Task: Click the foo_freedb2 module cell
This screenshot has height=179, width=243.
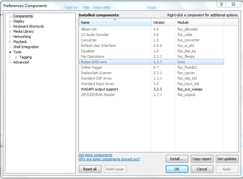Action: point(187,67)
